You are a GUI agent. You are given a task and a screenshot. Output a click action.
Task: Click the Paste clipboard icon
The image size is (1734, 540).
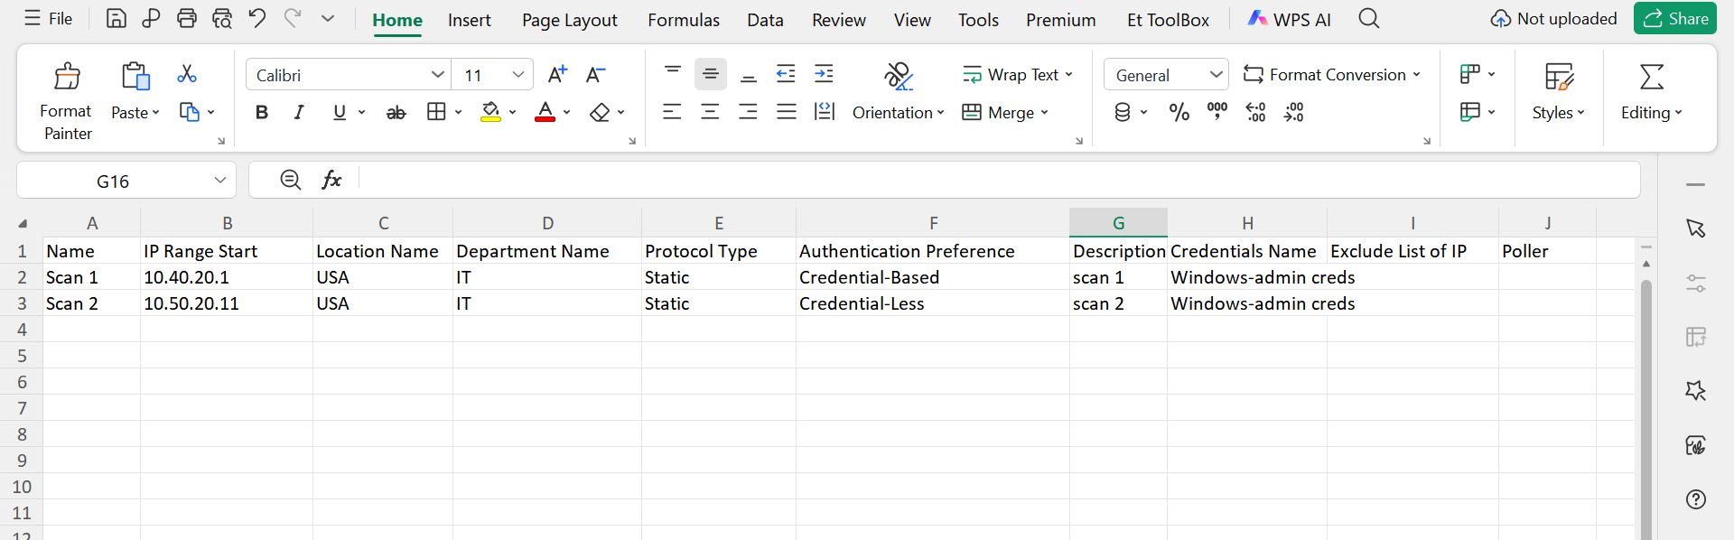coord(135,76)
